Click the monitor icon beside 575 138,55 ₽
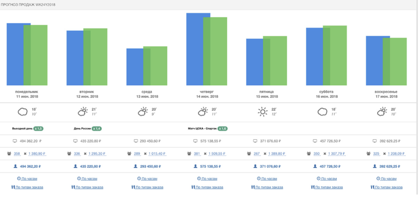418x198 pixels. (x=195, y=141)
